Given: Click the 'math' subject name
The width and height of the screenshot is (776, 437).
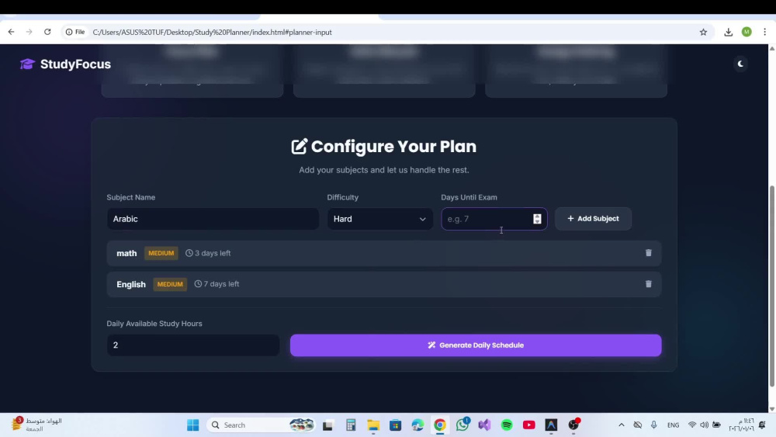Looking at the screenshot, I should coord(126,253).
